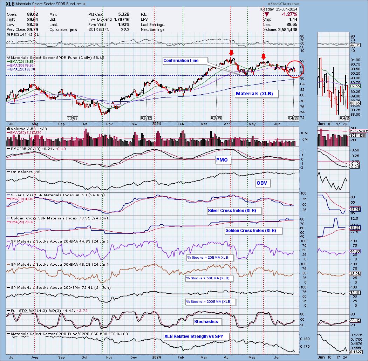Click the blue EMA(200) 85.70 legend entry
The height and width of the screenshot is (361, 368).
(x=21, y=69)
